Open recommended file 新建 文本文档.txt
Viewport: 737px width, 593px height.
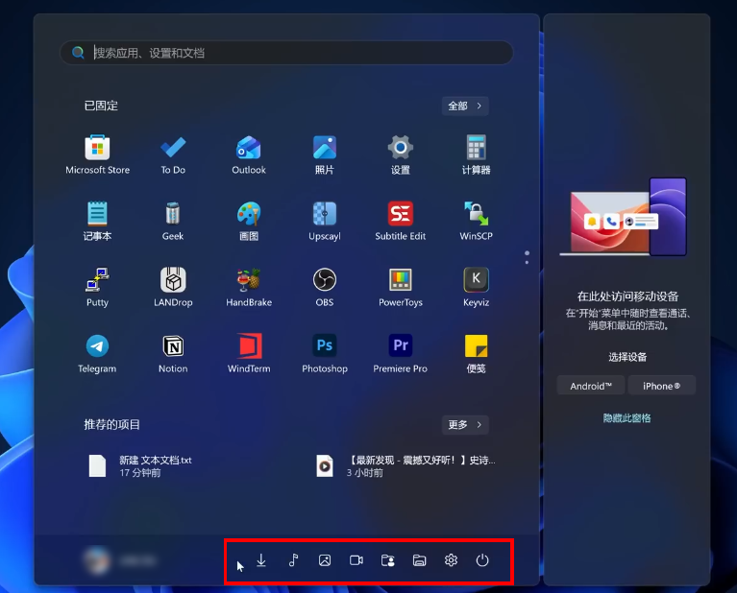click(x=141, y=465)
